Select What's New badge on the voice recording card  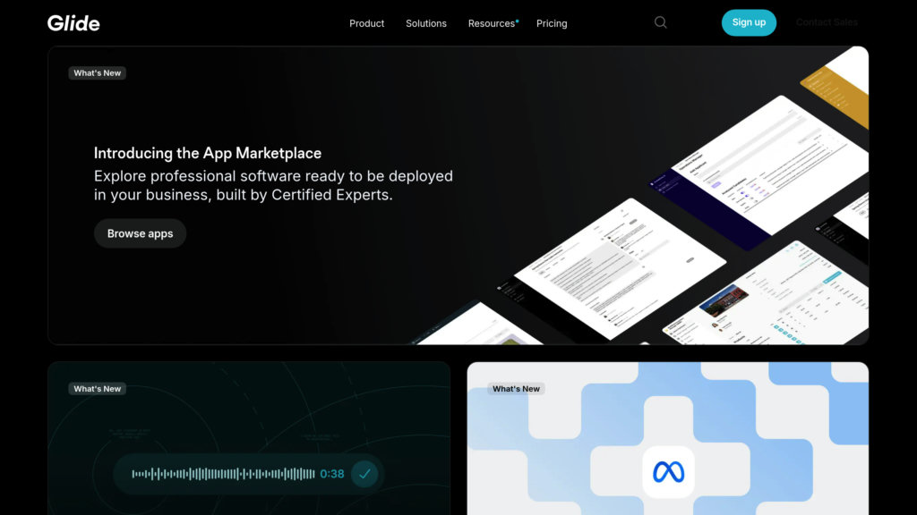97,389
